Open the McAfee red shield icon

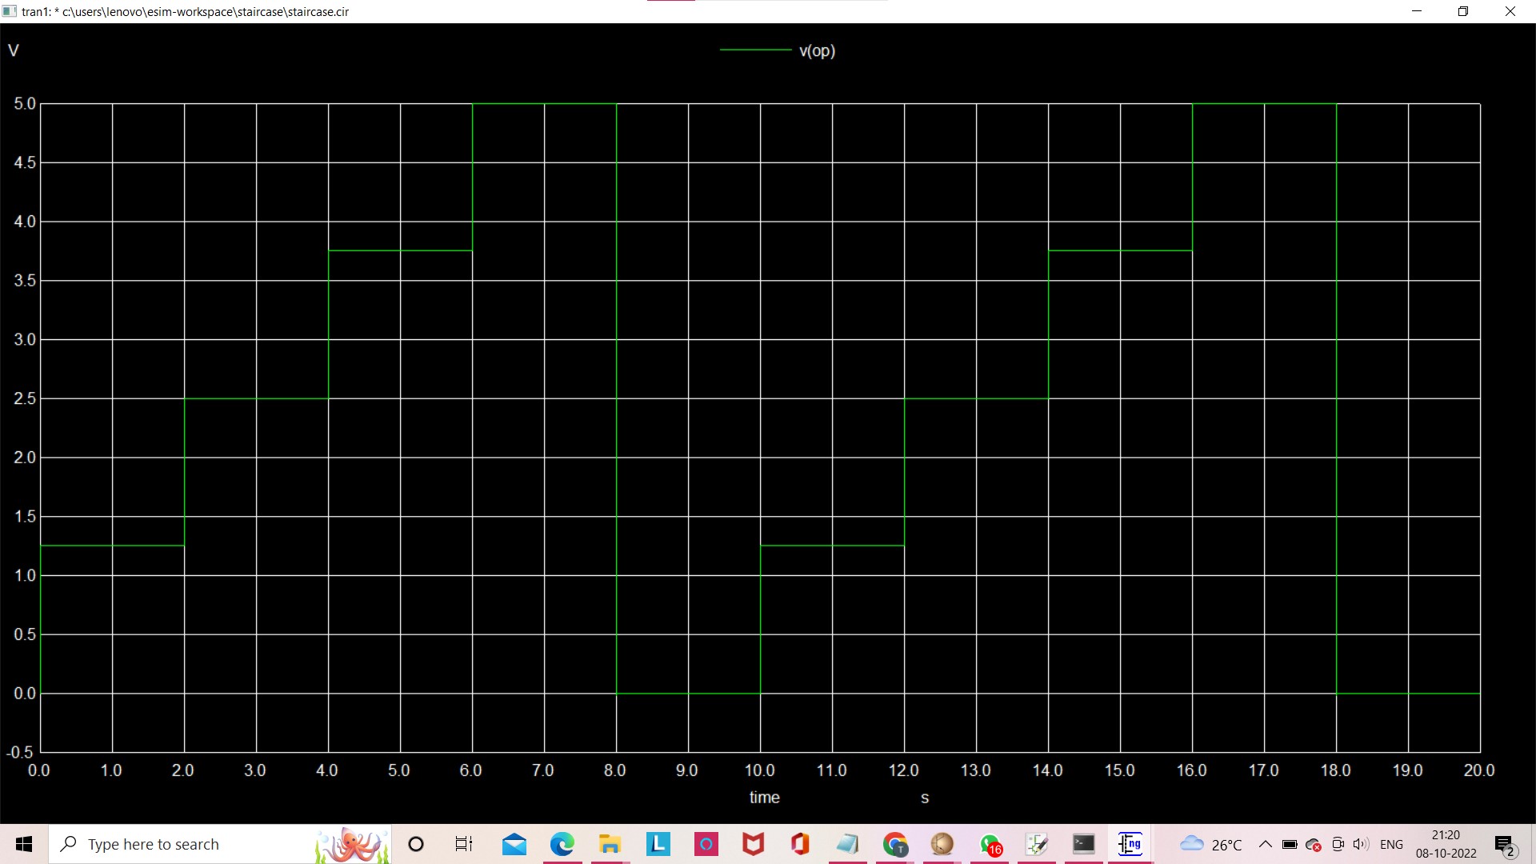click(x=753, y=844)
